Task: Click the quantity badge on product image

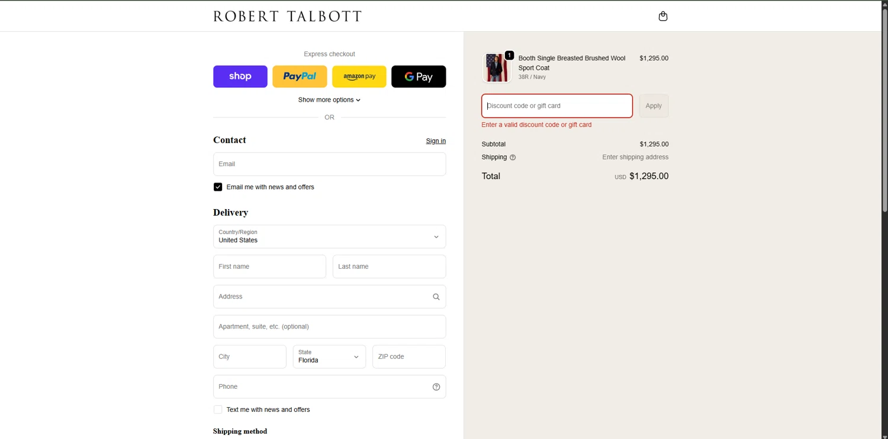Action: (509, 56)
